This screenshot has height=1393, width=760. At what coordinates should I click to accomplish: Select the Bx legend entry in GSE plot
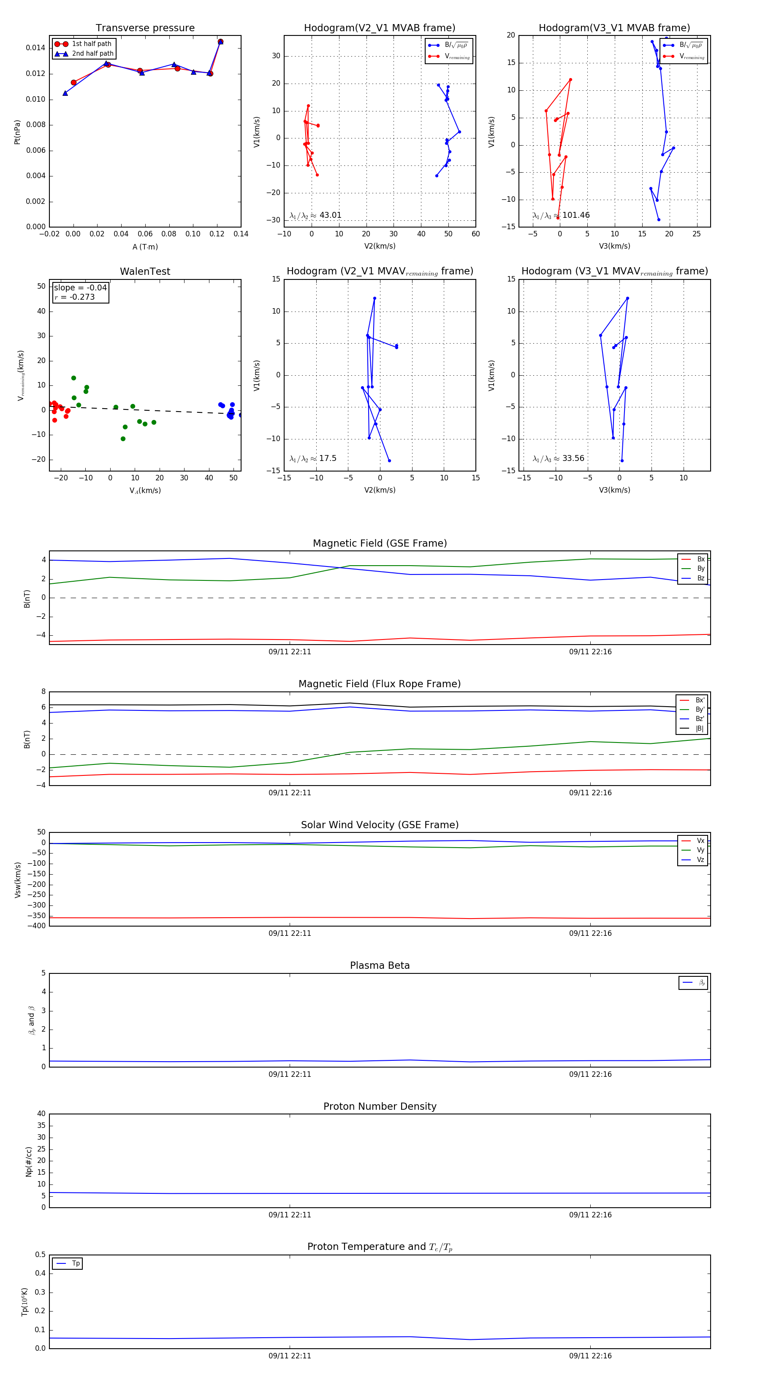[x=693, y=559]
